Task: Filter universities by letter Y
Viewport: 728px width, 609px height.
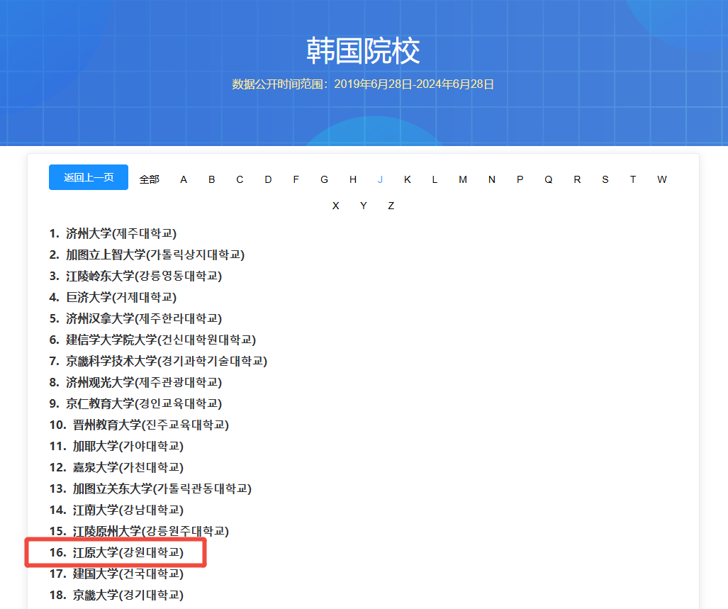Action: (x=364, y=206)
